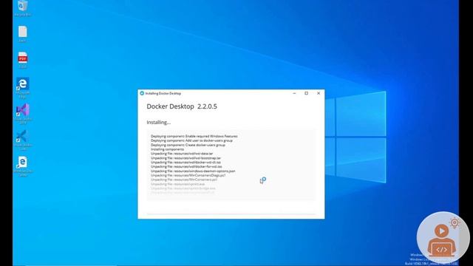Open the bottom desktop shortcut with the 'e' page icon
The width and height of the screenshot is (473, 266).
pos(23,166)
